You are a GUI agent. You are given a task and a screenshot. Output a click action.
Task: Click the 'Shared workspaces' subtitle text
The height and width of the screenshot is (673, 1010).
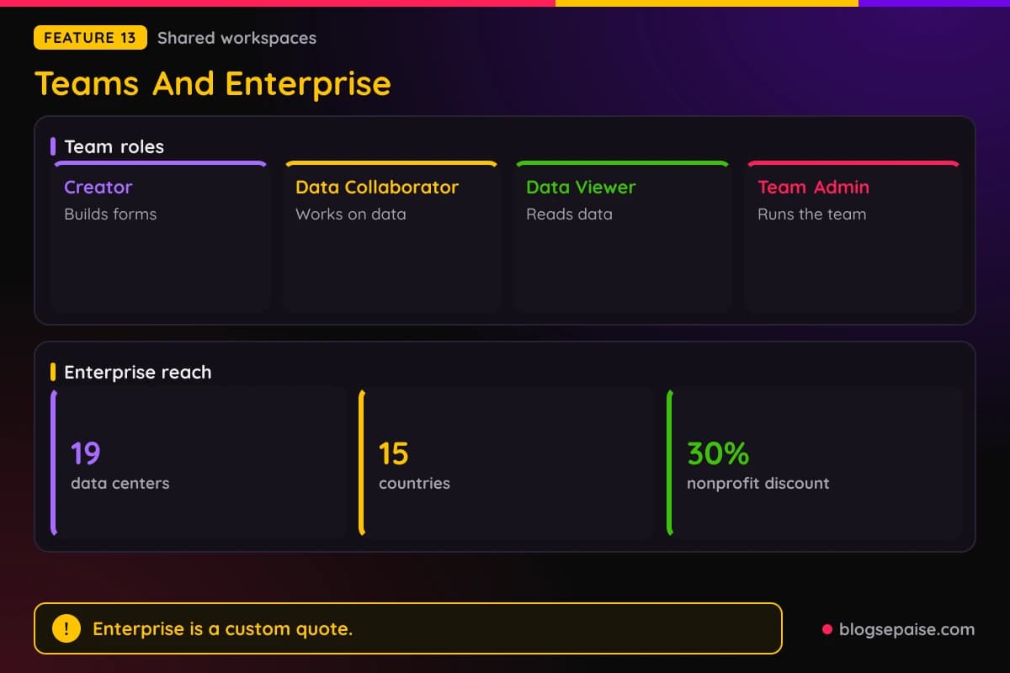(x=237, y=38)
